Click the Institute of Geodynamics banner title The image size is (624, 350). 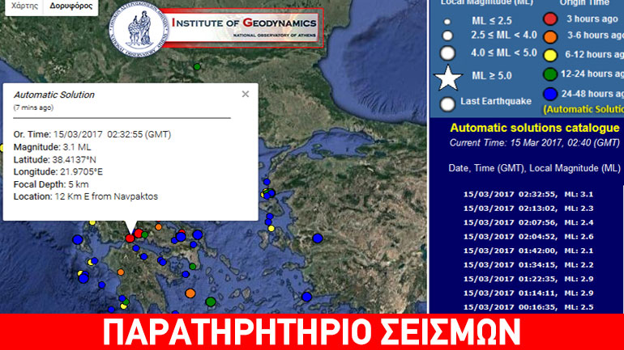coord(244,23)
